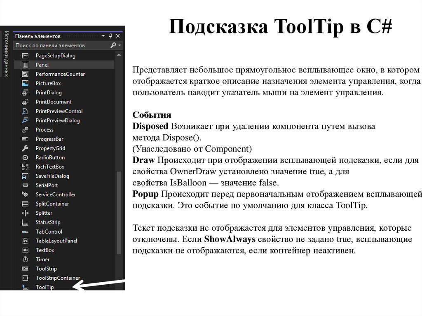422x316 pixels.
Task: Click the PrintPreviewDialog icon
Action: [x=25, y=120]
